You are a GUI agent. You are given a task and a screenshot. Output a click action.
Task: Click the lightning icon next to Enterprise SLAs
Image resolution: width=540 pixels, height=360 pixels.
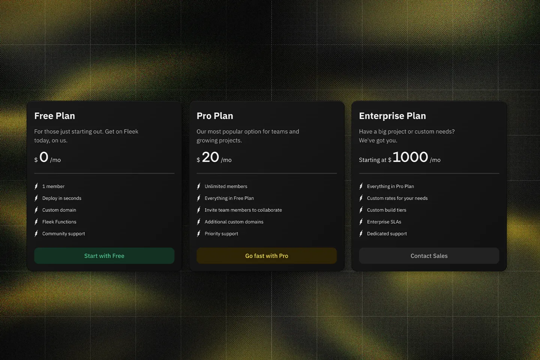[x=361, y=222]
